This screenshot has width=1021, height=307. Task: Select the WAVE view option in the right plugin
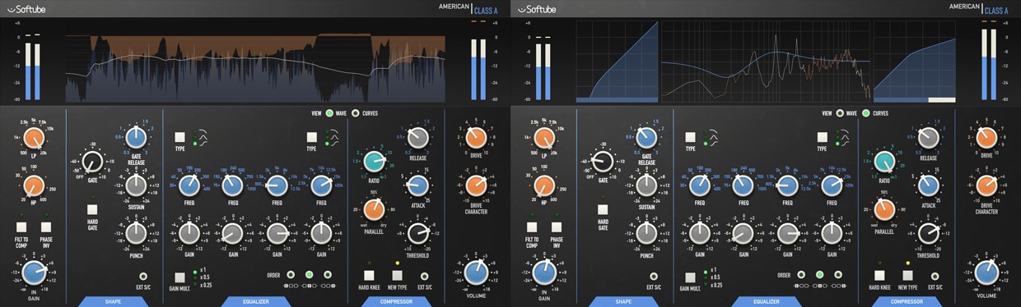(x=840, y=113)
